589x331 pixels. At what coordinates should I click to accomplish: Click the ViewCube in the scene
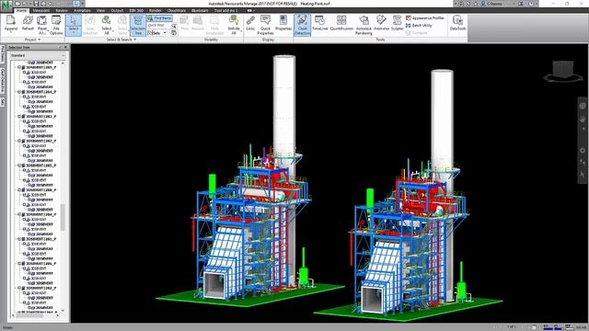562,71
